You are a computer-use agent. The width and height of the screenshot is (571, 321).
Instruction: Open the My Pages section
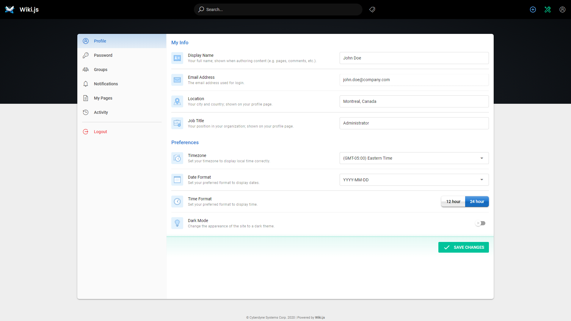coord(122,98)
